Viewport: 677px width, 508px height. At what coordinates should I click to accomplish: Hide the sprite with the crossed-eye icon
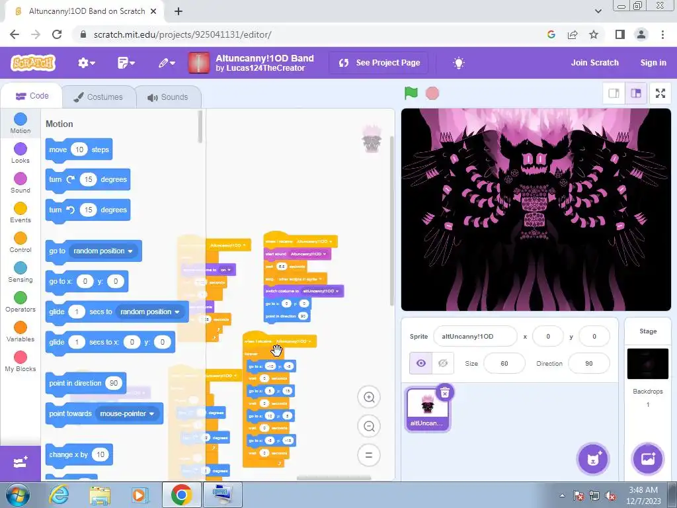click(442, 363)
